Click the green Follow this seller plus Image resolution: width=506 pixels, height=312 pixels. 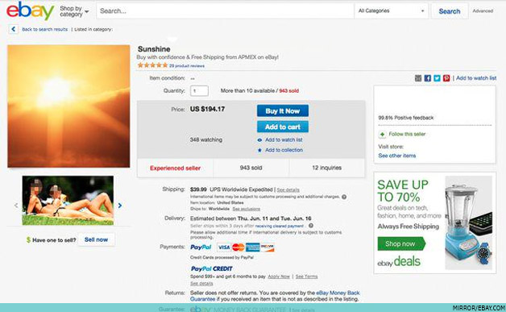pos(383,134)
